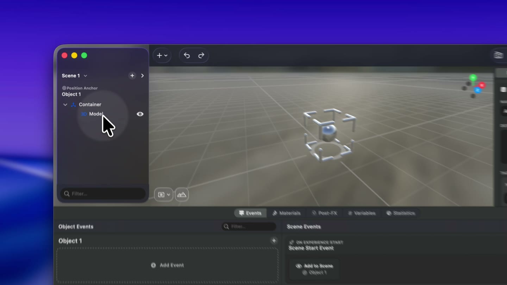Click Add Event button for Object 1
The image size is (507, 285).
(x=168, y=265)
